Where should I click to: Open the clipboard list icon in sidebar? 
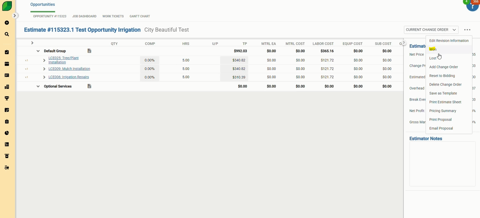pyautogui.click(x=7, y=121)
